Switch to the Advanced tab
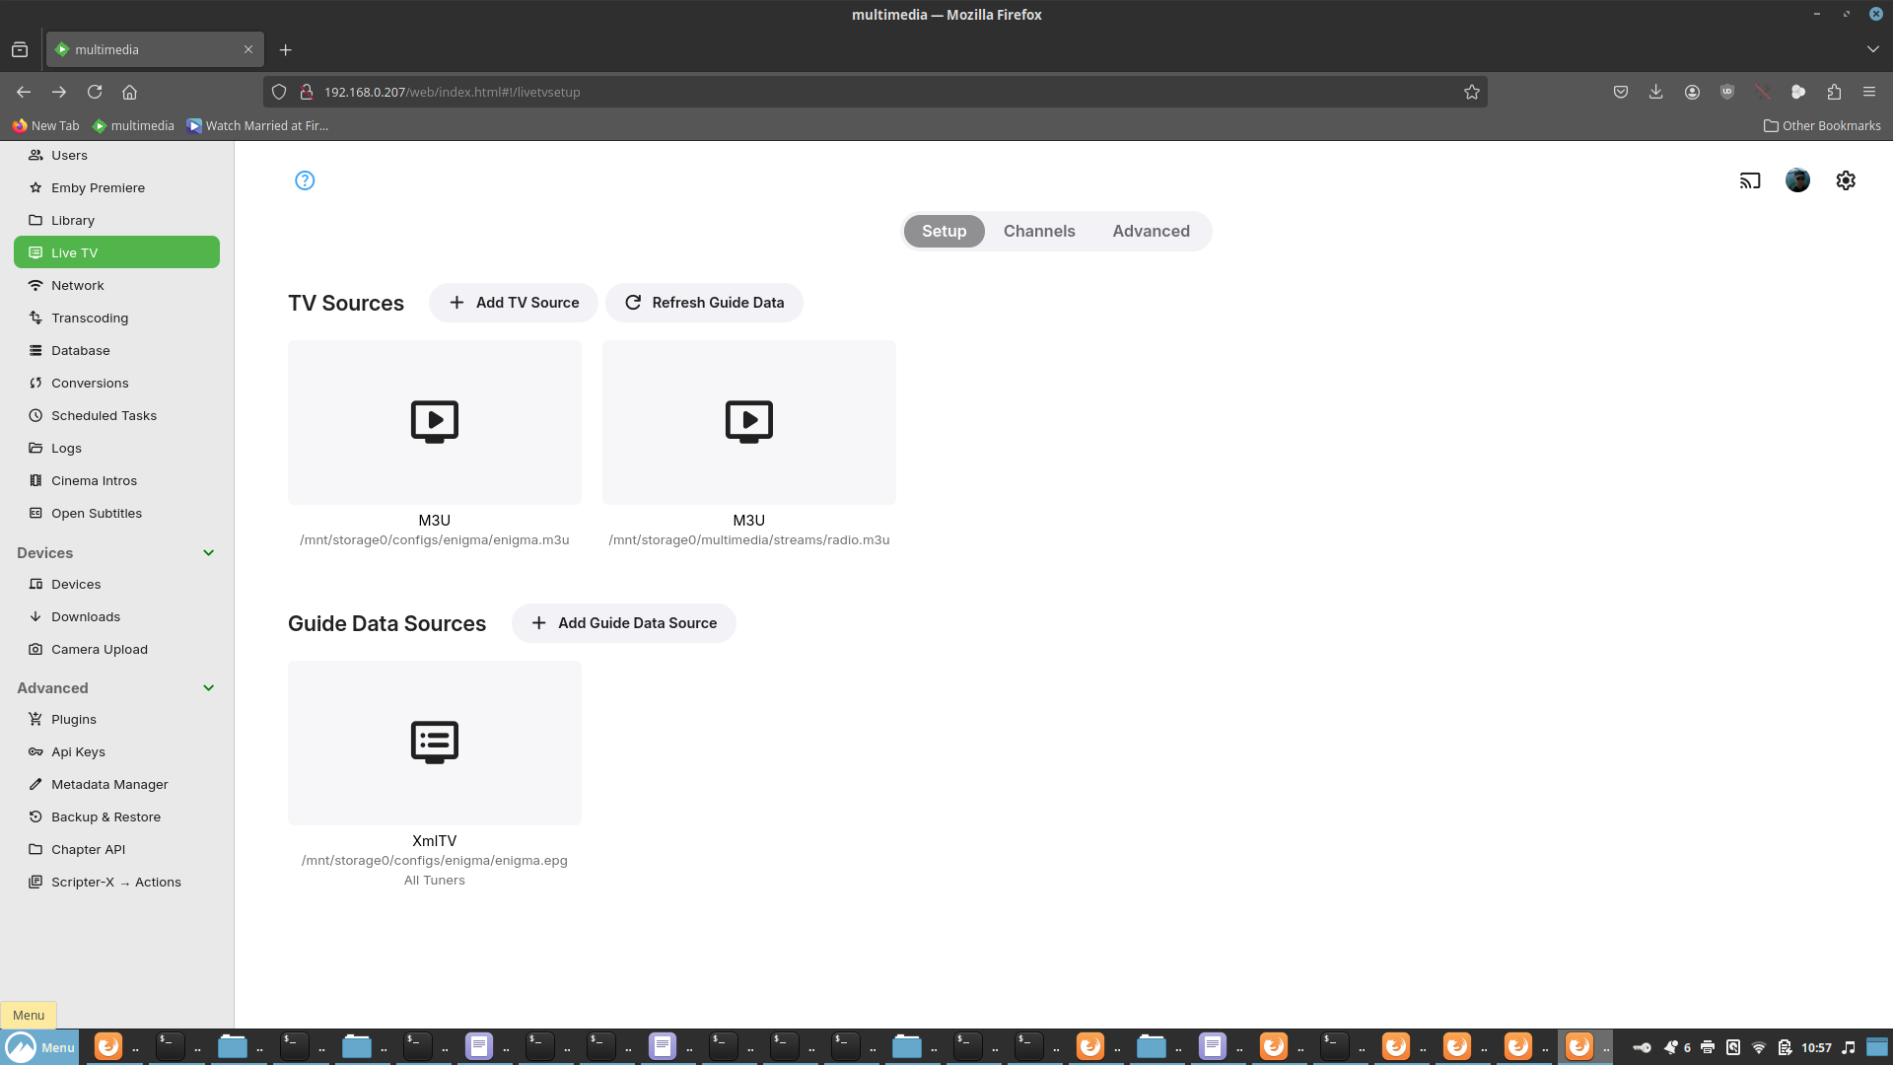Image resolution: width=1893 pixels, height=1065 pixels. pos(1151,231)
